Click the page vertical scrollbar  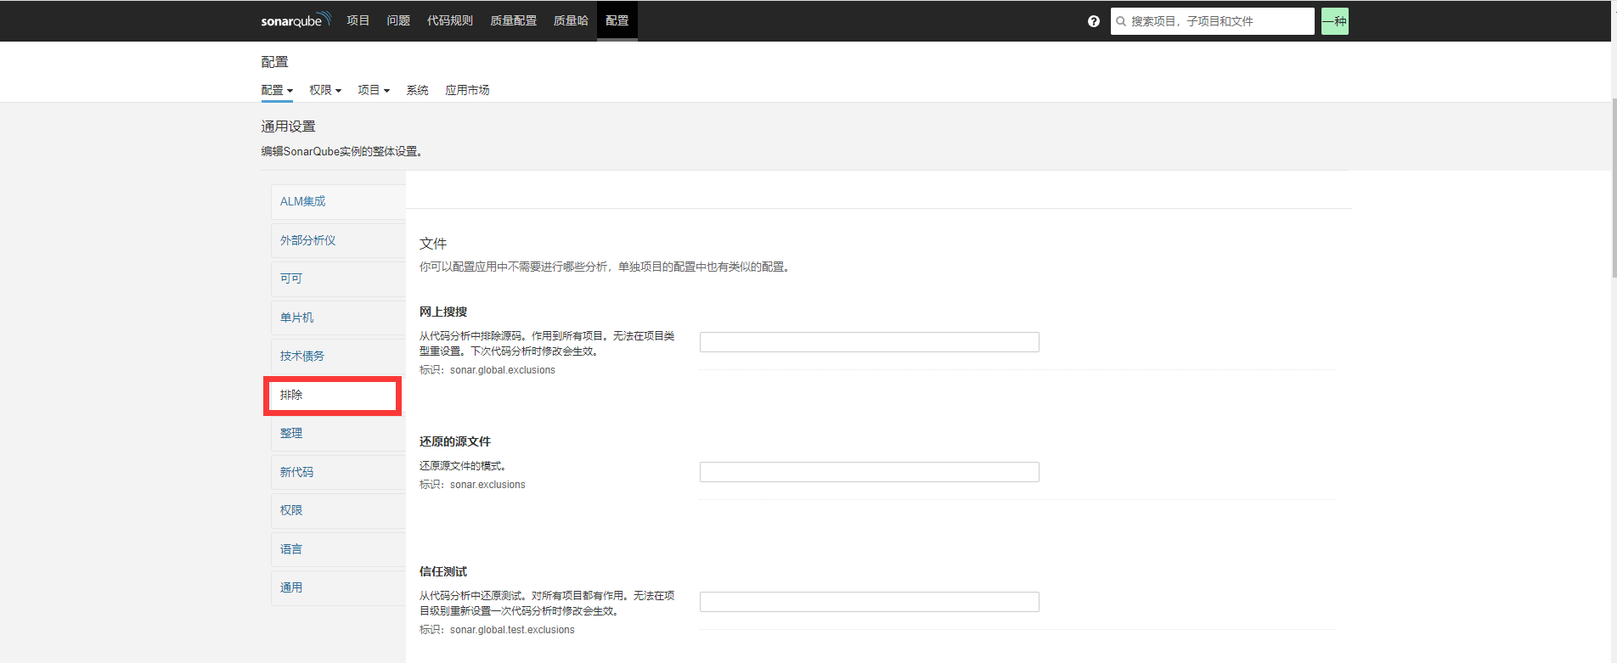[x=1614, y=187]
